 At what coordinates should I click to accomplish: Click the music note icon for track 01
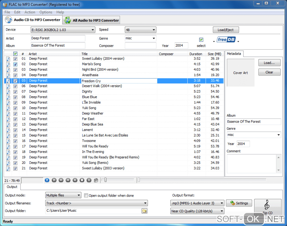pos(8,59)
